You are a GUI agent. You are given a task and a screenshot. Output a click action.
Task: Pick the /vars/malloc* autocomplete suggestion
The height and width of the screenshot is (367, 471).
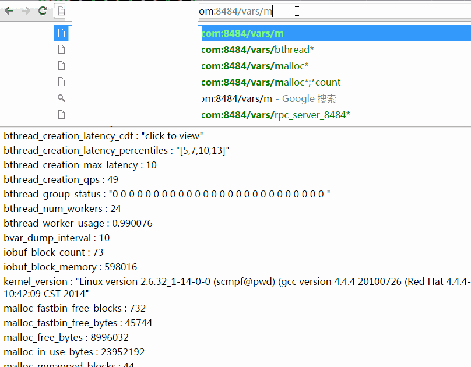[x=255, y=66]
